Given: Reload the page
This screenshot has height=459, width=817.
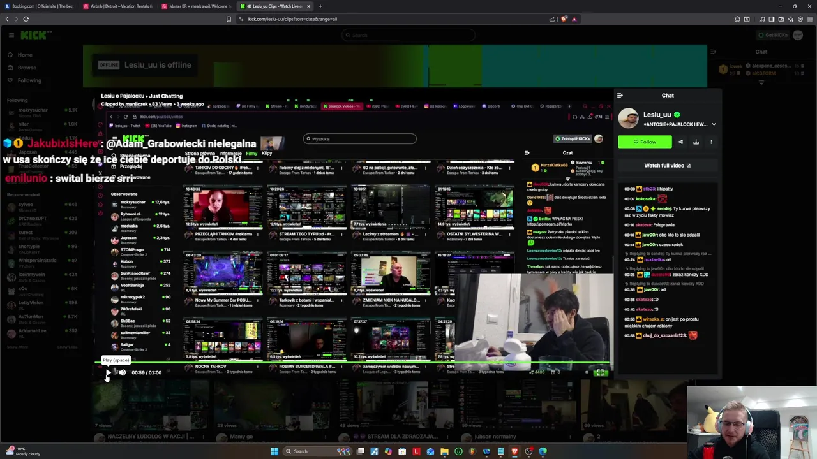Looking at the screenshot, I should 26,19.
